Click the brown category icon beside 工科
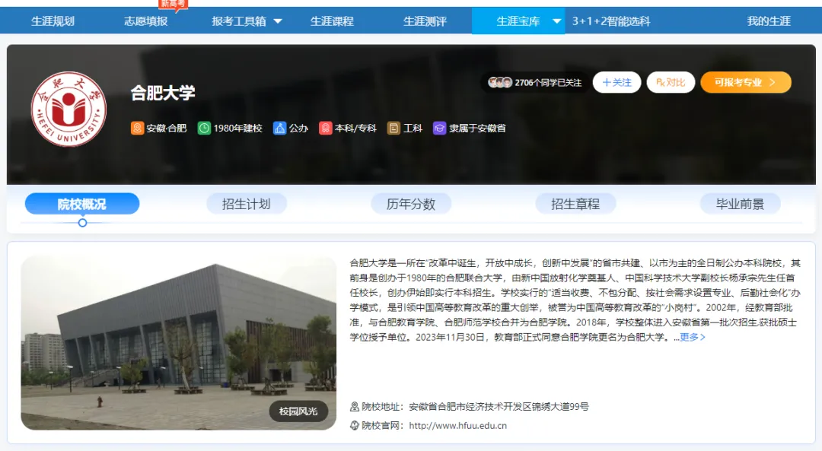Screen dimensions: 822x451 coord(393,129)
